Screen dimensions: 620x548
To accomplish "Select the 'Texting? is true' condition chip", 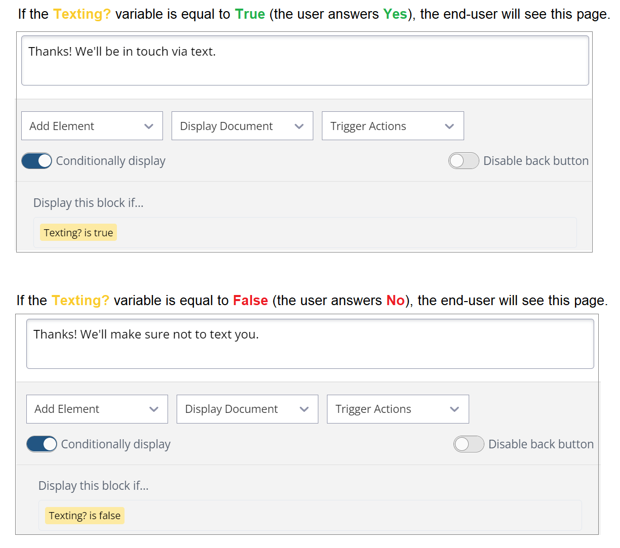I will [78, 232].
